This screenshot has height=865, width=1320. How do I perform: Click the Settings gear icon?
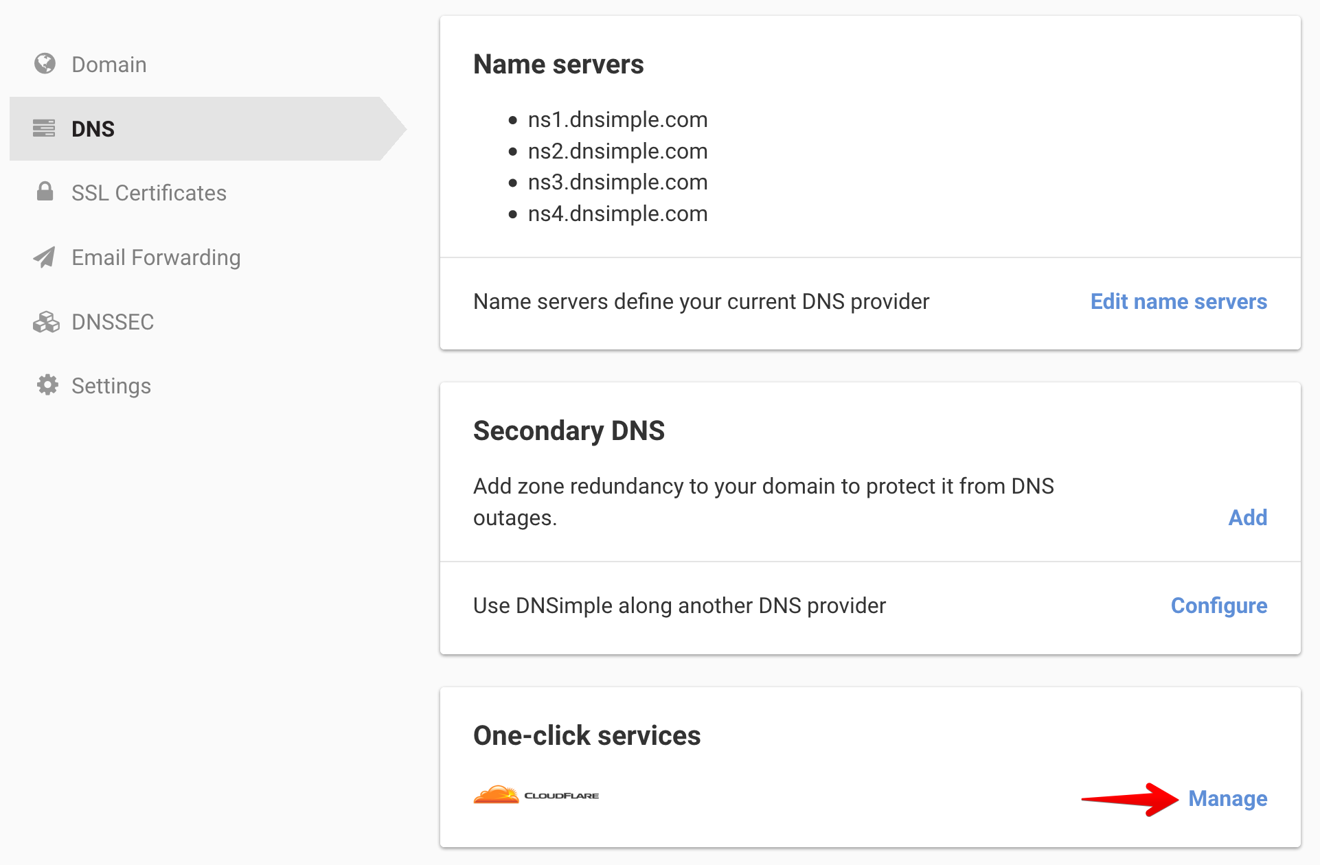(x=47, y=385)
